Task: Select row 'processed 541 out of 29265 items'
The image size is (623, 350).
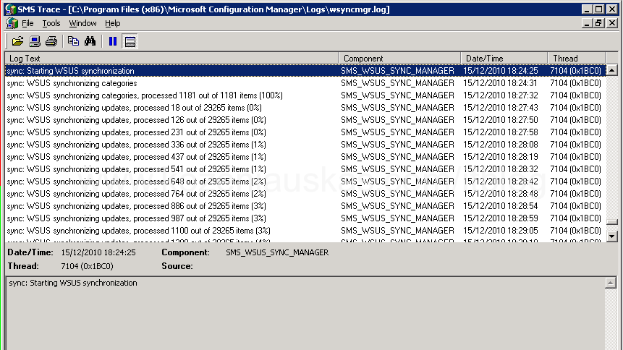Action: click(x=305, y=169)
